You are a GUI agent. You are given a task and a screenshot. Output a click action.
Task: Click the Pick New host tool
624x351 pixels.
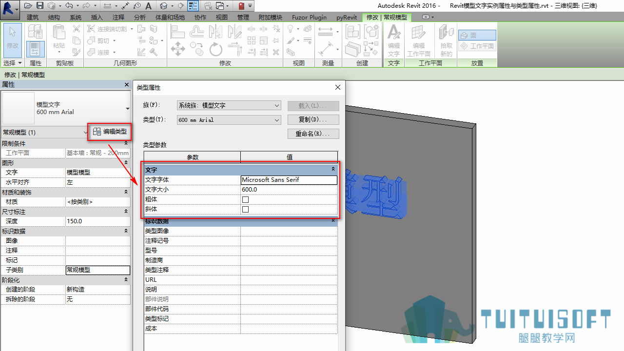[446, 41]
